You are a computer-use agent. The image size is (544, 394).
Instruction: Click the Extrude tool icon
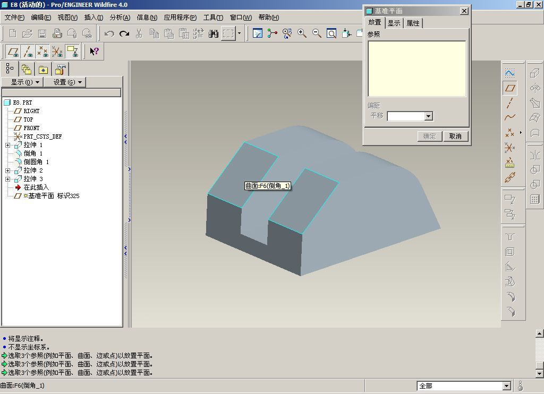[x=535, y=73]
